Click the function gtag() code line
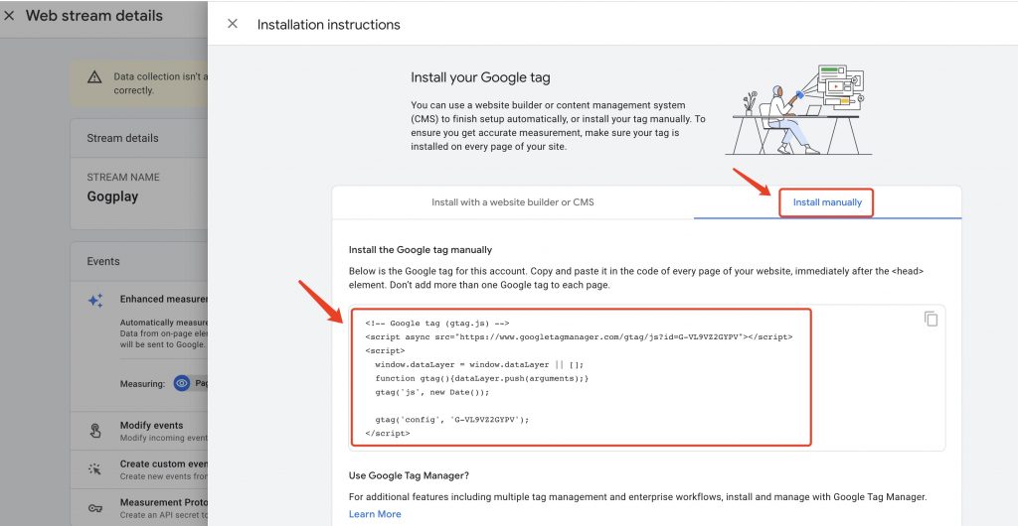Image resolution: width=1018 pixels, height=526 pixels. 482,378
